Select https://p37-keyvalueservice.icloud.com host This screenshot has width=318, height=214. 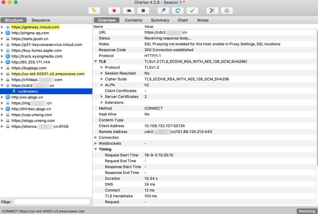tap(47, 45)
